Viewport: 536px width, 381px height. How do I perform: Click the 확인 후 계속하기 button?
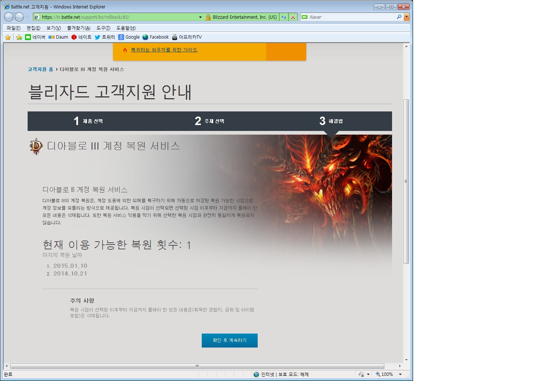(x=229, y=341)
